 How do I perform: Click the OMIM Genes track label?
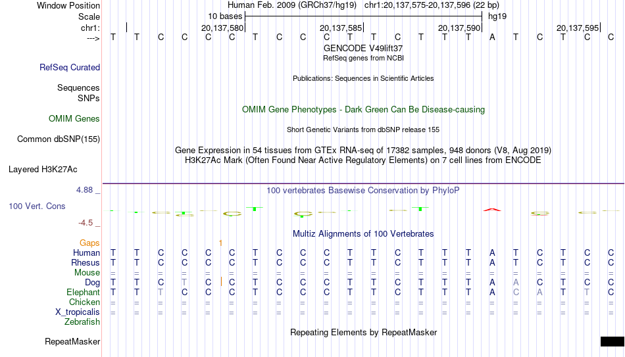74,119
